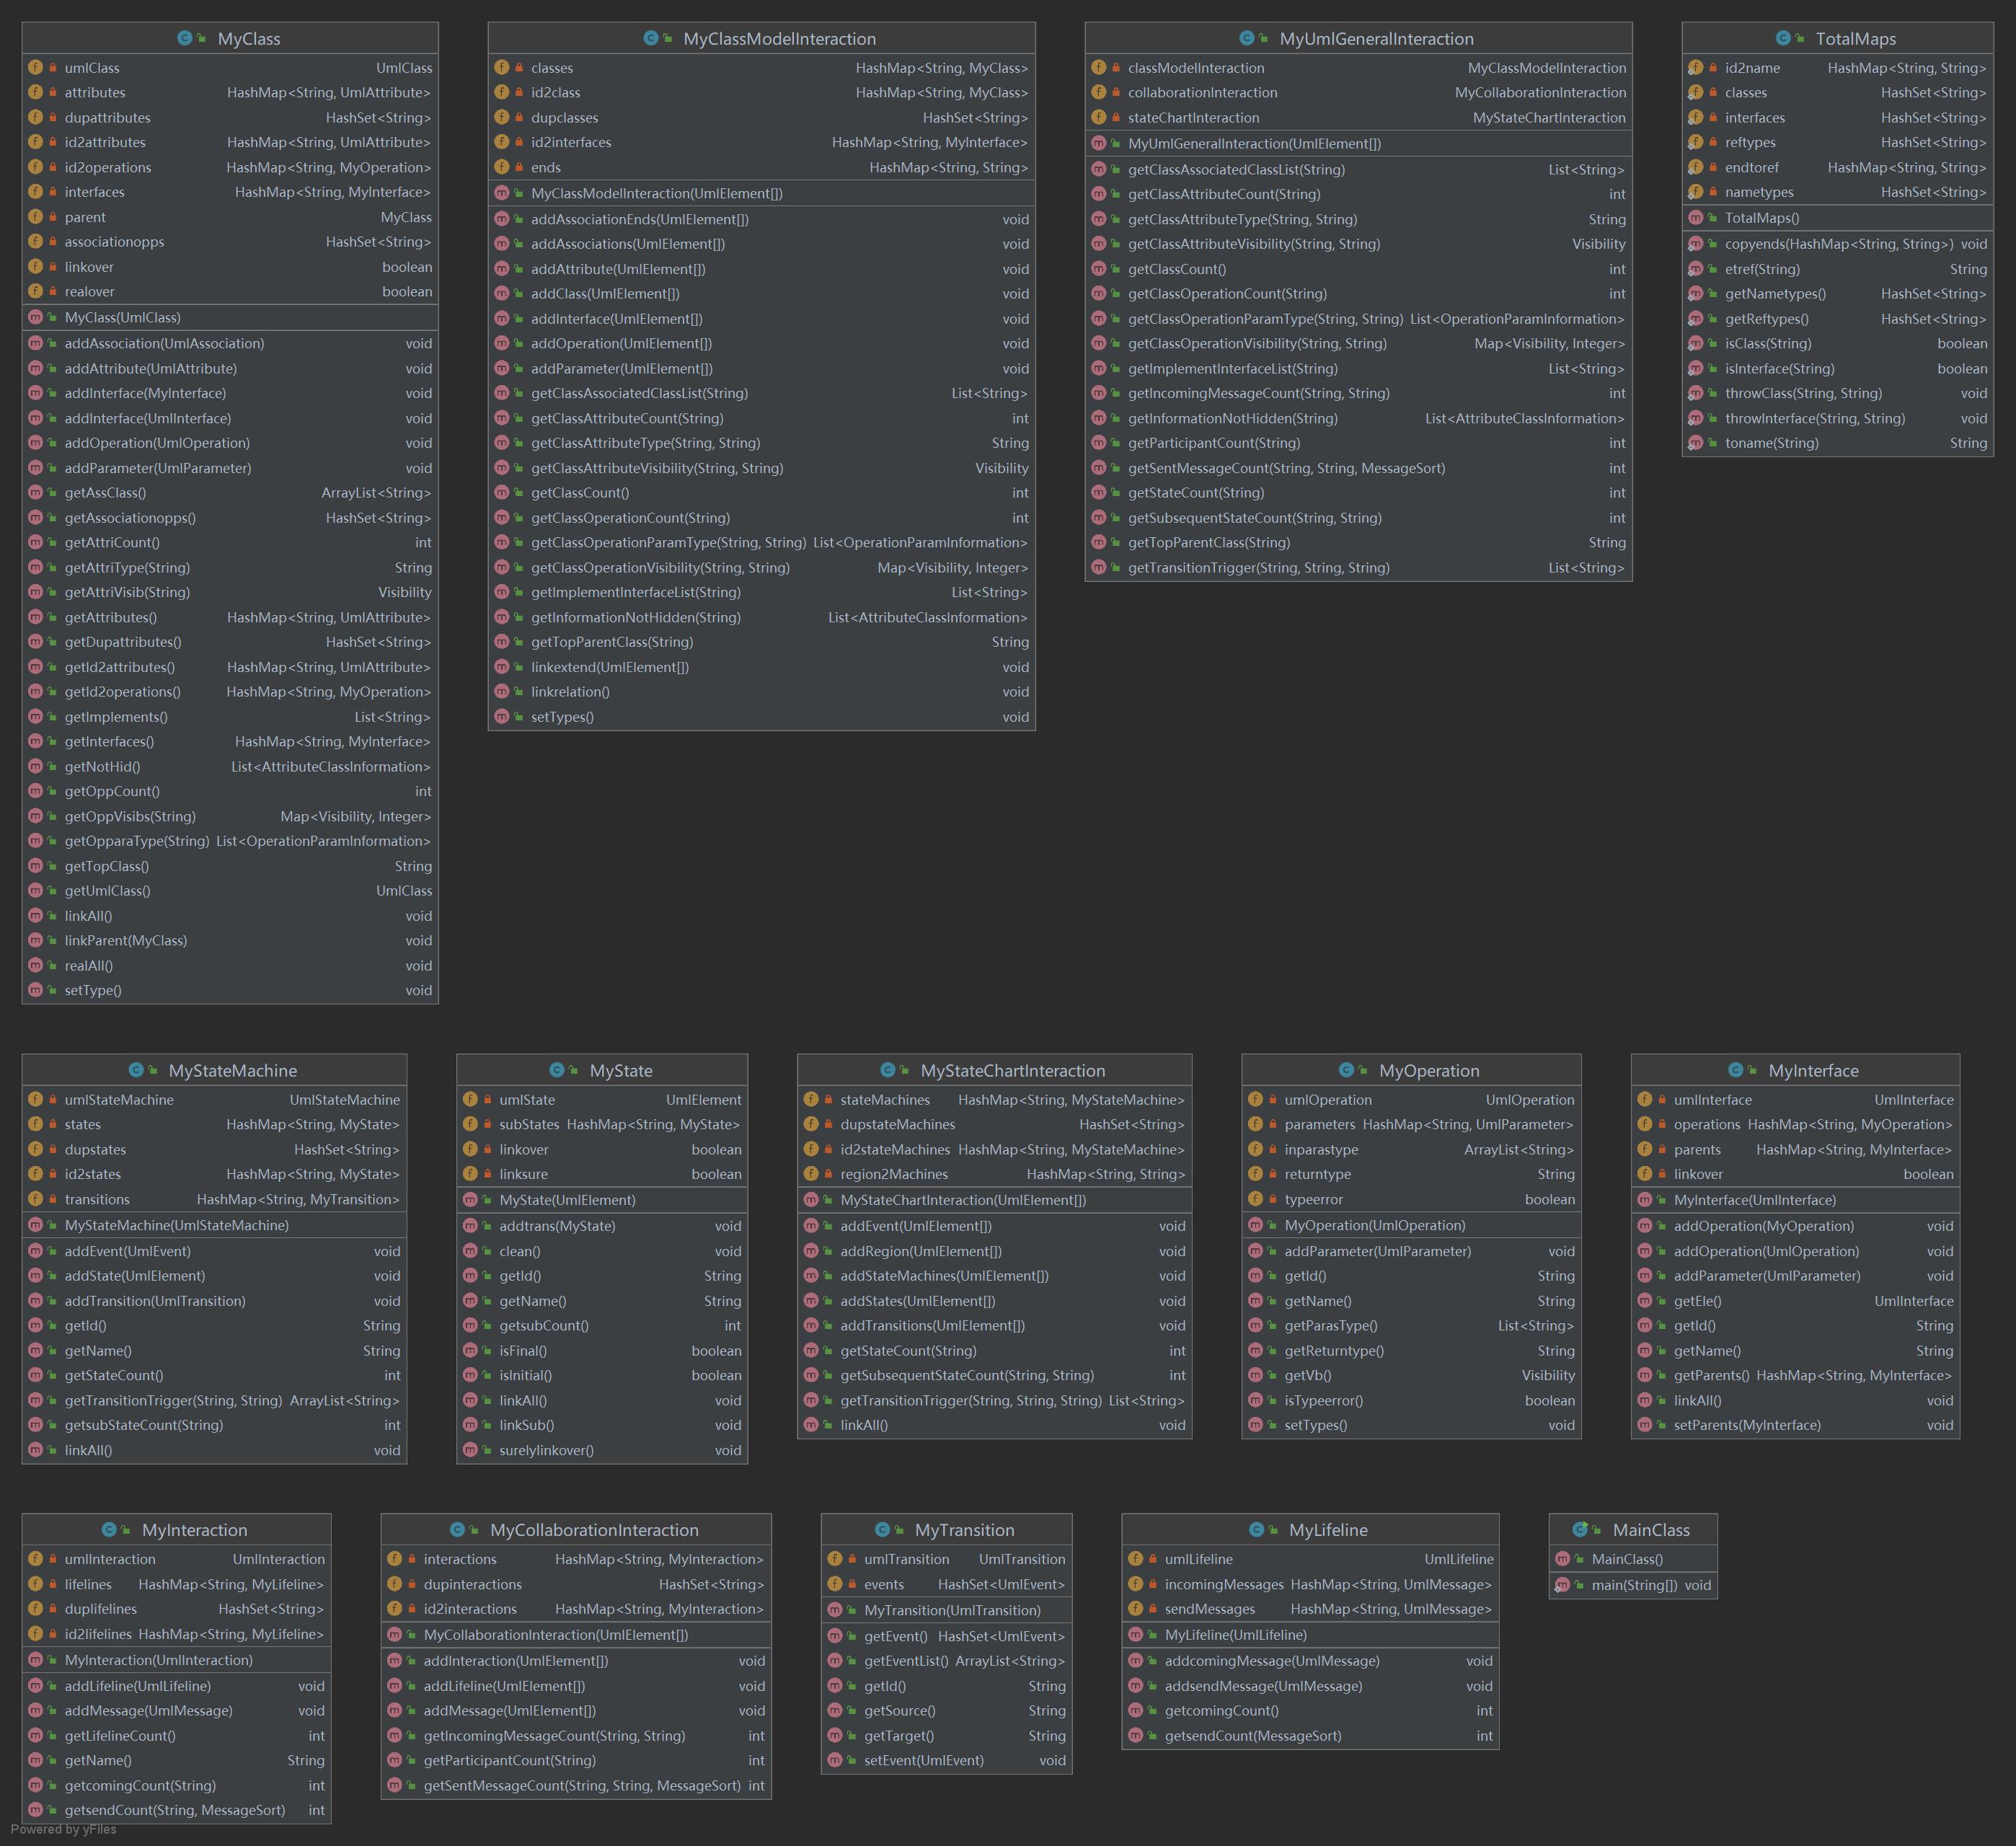The height and width of the screenshot is (1846, 2016).
Task: Select the TotalMaps class title
Action: 1855,39
